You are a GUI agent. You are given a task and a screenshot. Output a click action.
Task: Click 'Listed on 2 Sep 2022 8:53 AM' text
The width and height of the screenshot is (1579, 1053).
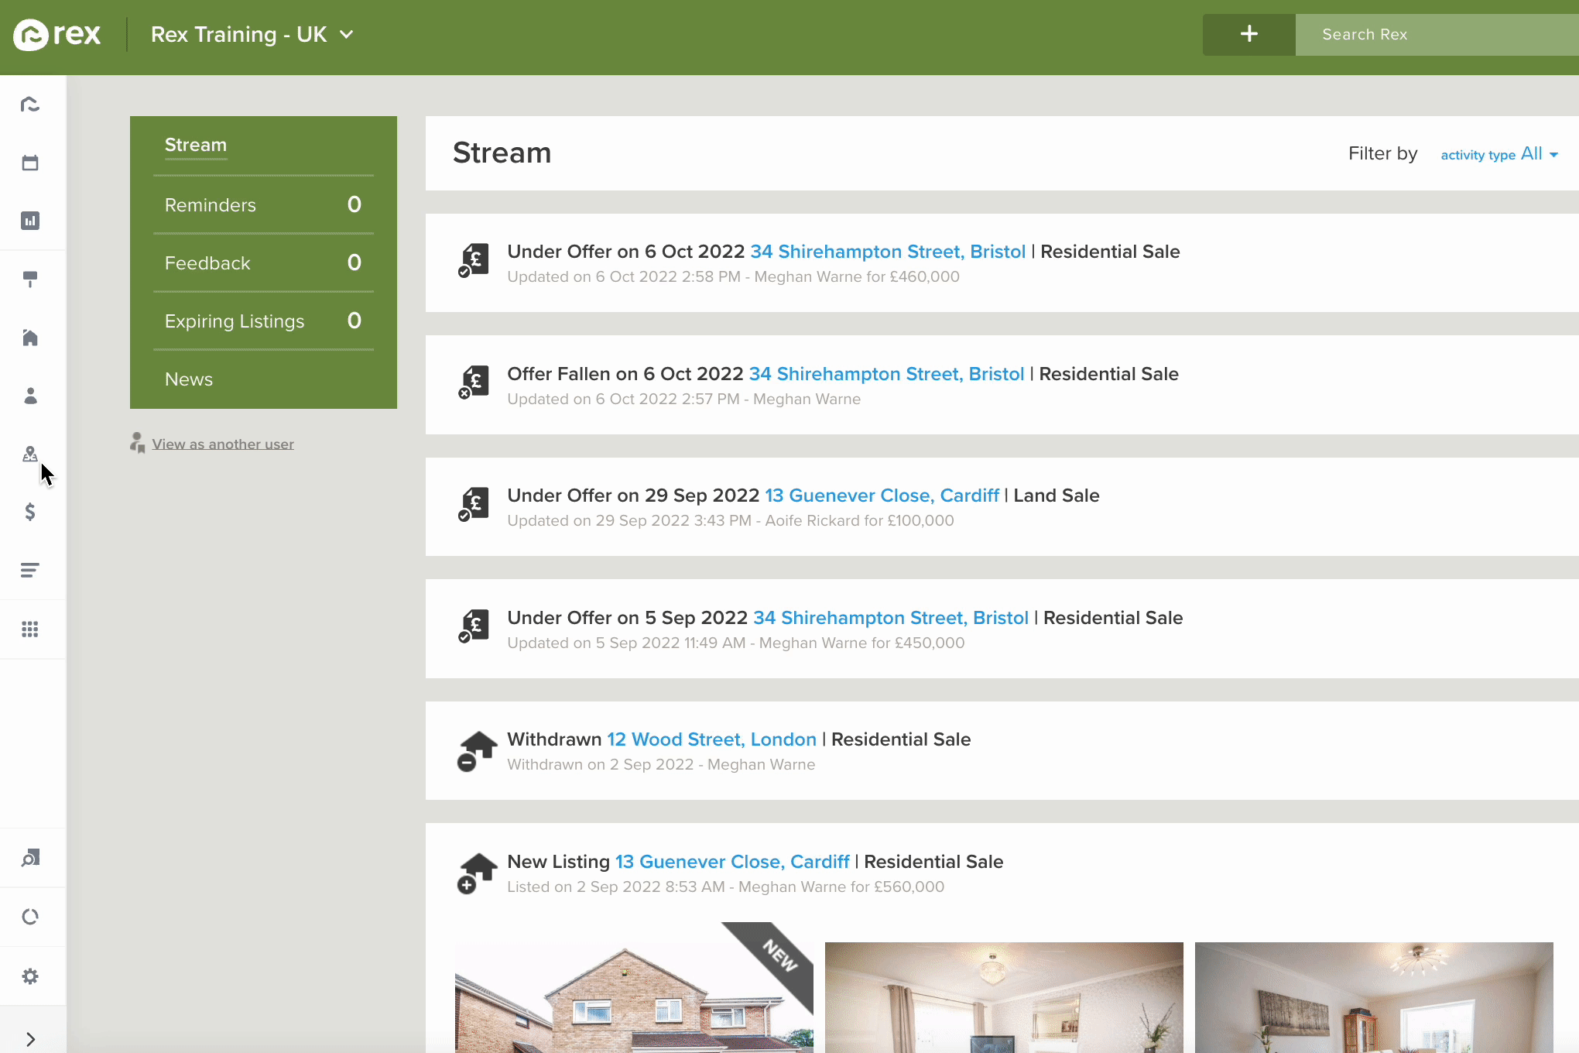click(x=616, y=887)
